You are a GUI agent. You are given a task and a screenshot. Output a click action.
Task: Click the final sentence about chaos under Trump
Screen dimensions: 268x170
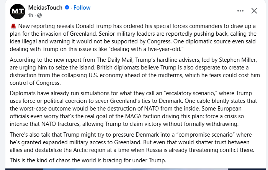88,160
